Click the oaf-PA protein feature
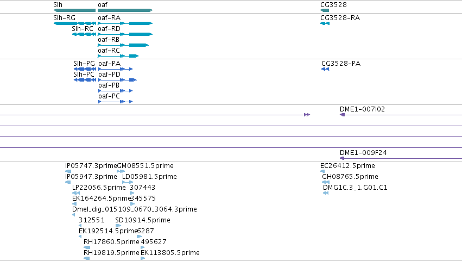Viewport: 462px width, 261px height. [x=116, y=69]
